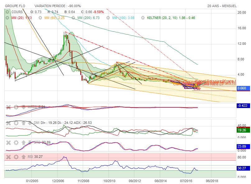The image size is (251, 184).
Task: Move the RSI panel up with arrow
Action: click(24, 157)
